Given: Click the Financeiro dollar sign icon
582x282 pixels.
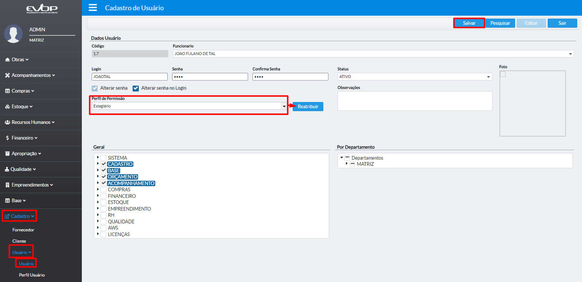Looking at the screenshot, I should [x=7, y=138].
